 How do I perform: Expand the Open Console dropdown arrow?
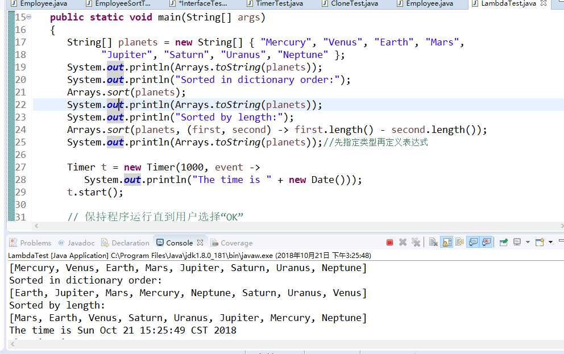[x=550, y=242]
